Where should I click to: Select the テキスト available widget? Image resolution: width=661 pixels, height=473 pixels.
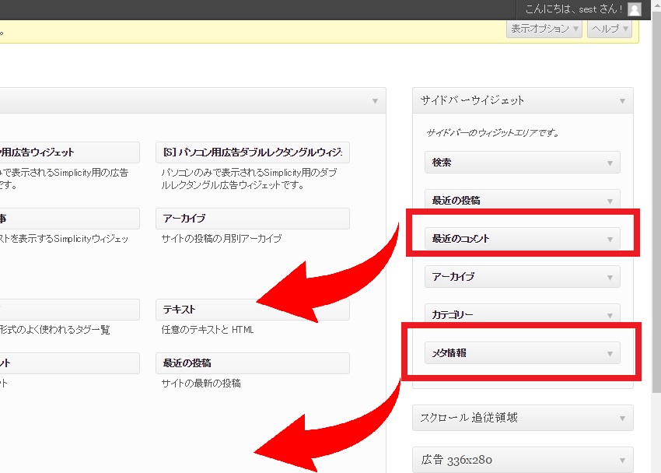click(252, 310)
